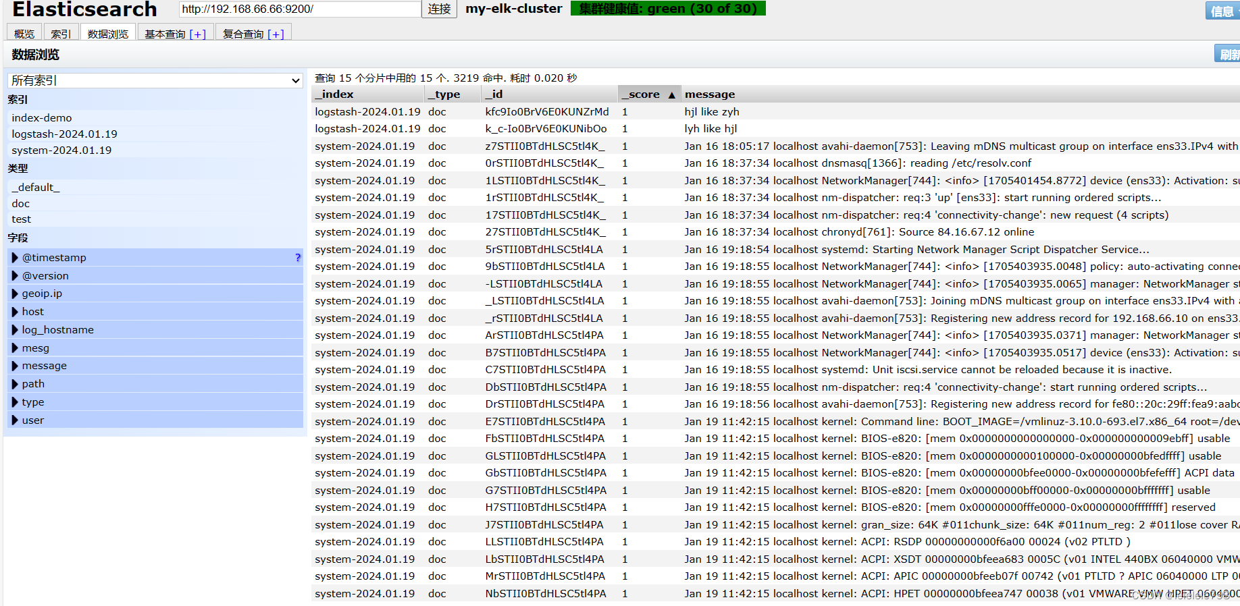Click the 17STII0BTdHLSC5tl4K_ document id
1240x606 pixels.
pos(546,215)
